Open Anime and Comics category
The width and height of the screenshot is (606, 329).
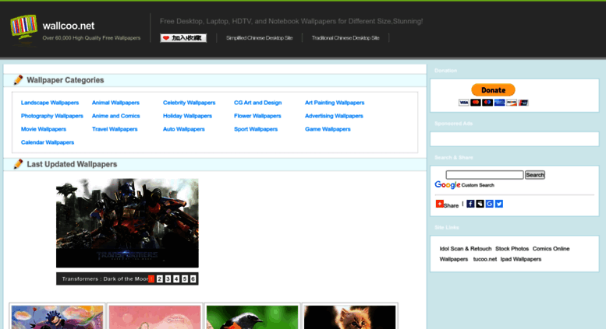coord(116,116)
